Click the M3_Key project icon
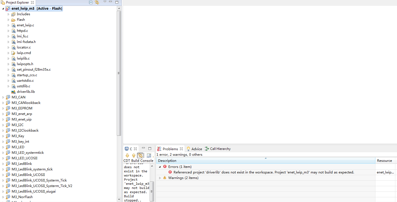The image size is (397, 202). (8, 136)
